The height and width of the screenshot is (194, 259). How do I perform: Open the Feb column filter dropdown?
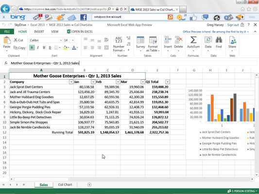pos(118,82)
